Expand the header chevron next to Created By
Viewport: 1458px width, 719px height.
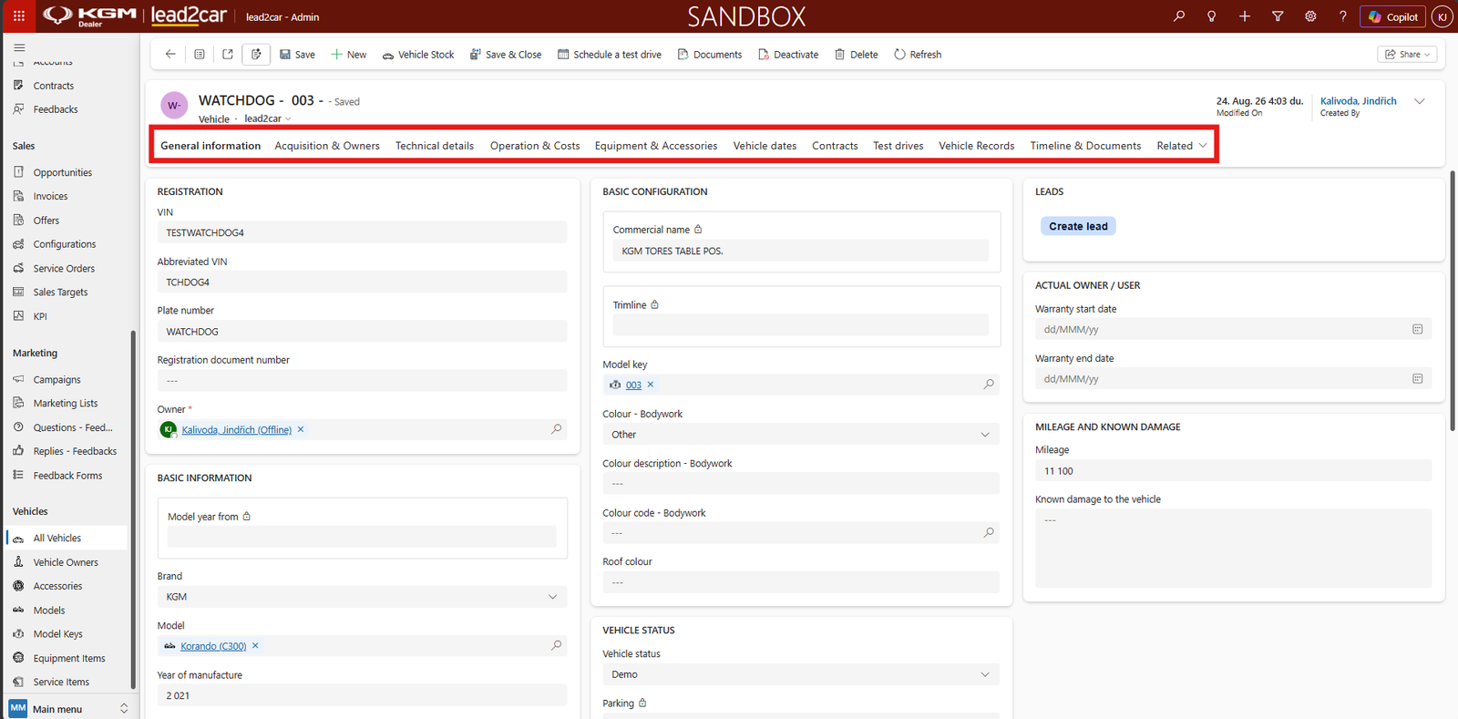[1420, 101]
